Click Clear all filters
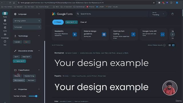183x103 pixels. pos(83,22)
